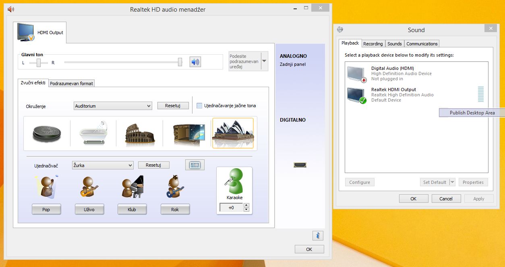The width and height of the screenshot is (505, 267).
Task: Open the Recording tab in Sound
Action: (x=373, y=44)
